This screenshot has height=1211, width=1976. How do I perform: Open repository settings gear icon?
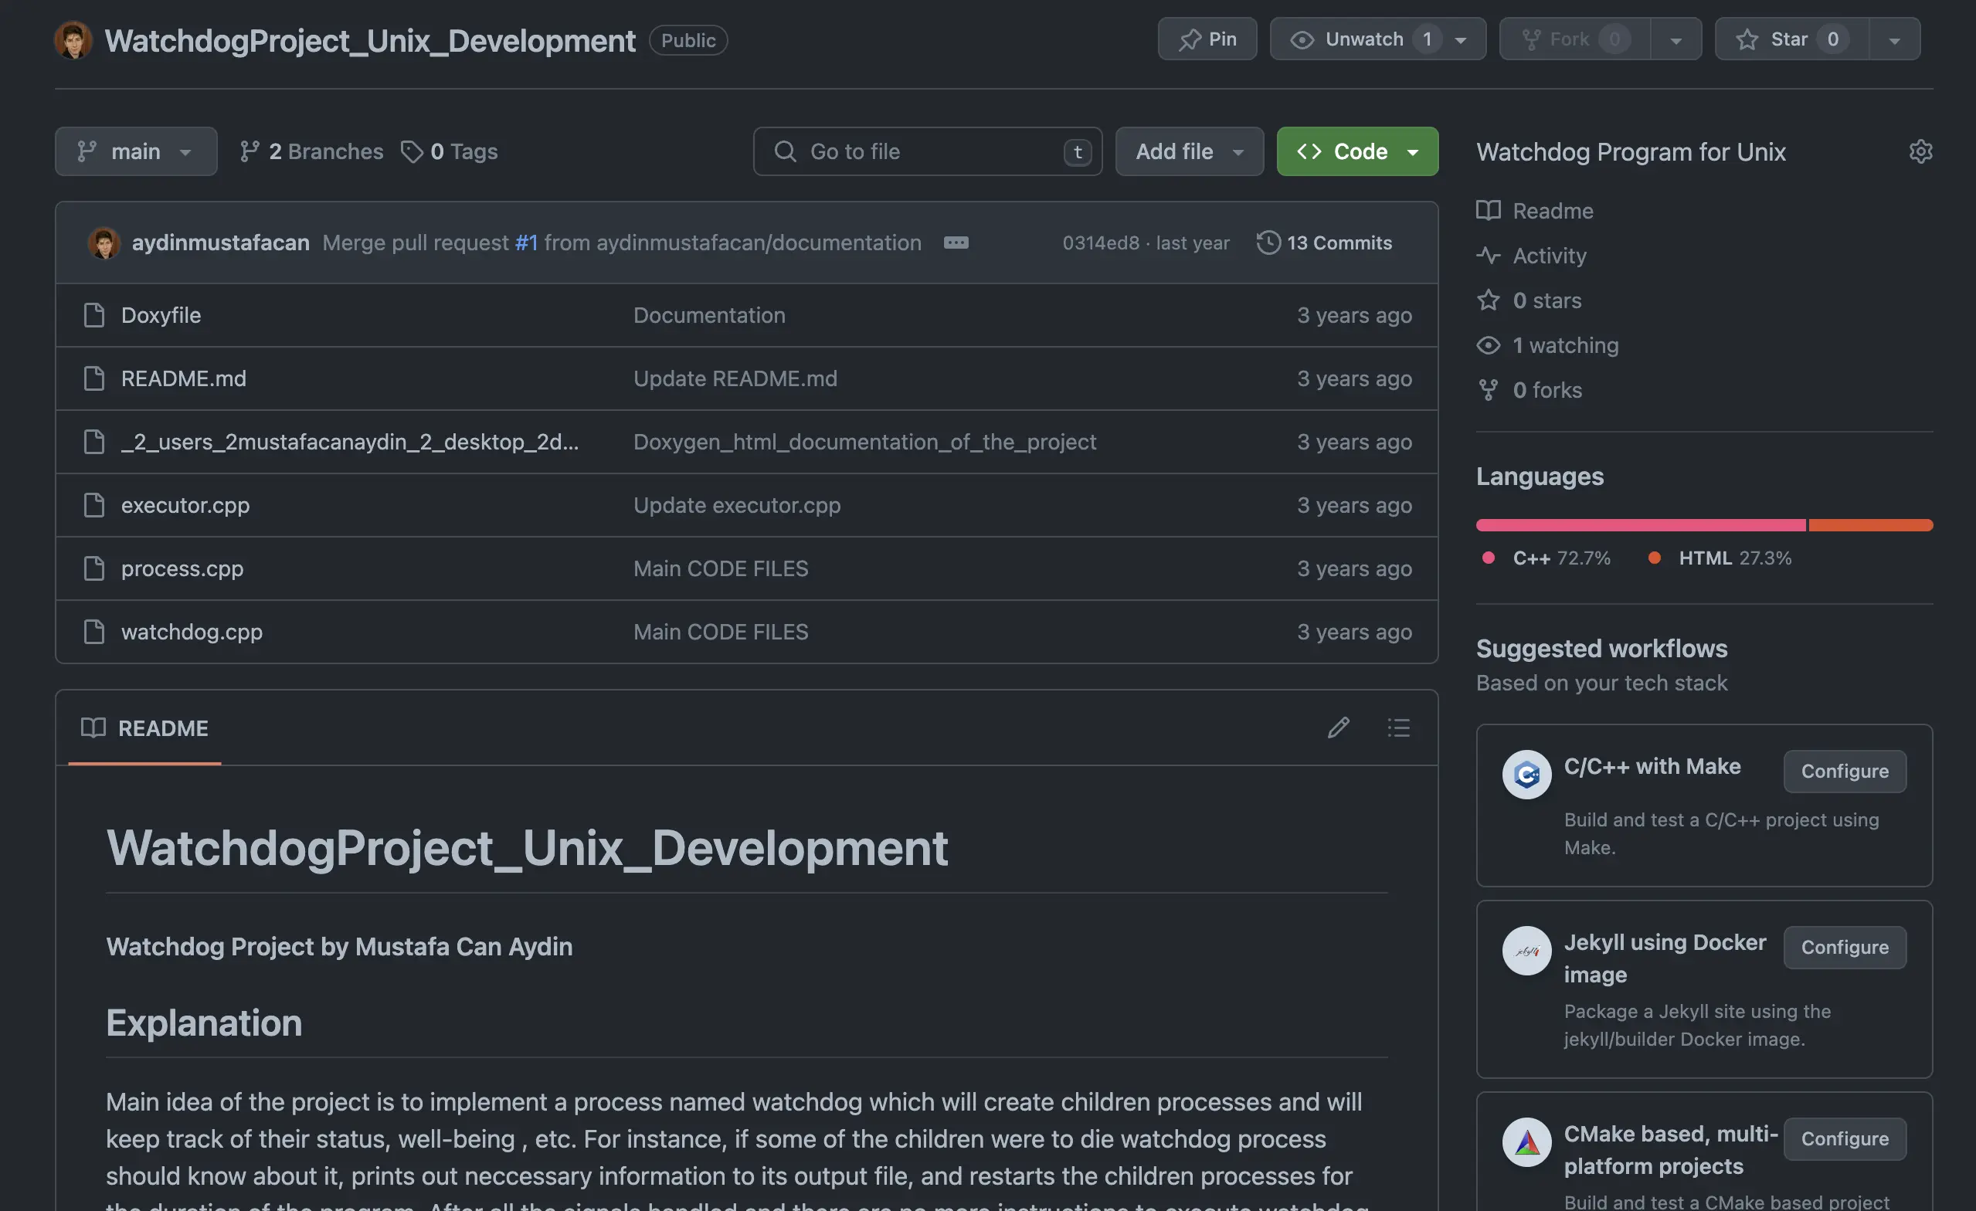coord(1920,151)
